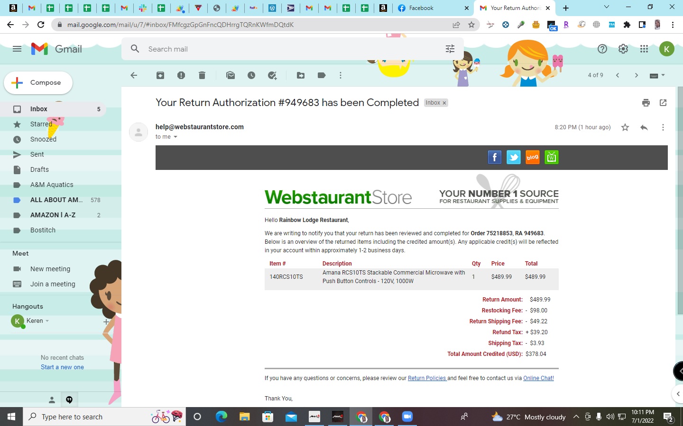Open the email in a new window
The width and height of the screenshot is (683, 426).
[663, 103]
